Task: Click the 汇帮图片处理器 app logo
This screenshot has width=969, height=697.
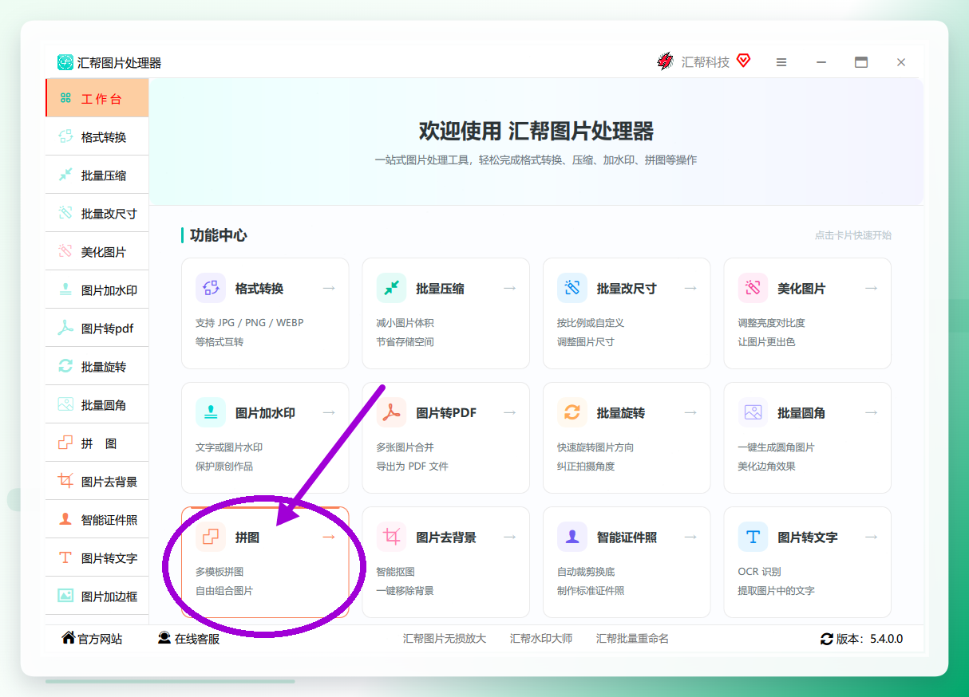Action: (65, 62)
